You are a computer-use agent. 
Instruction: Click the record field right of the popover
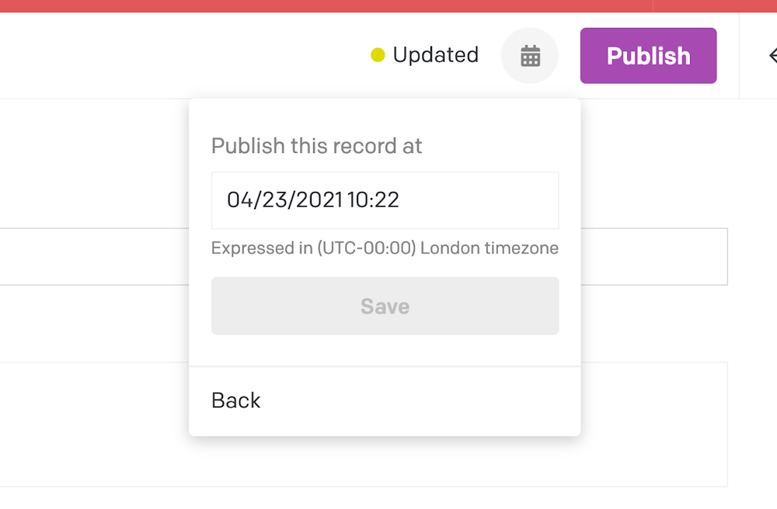pos(654,256)
